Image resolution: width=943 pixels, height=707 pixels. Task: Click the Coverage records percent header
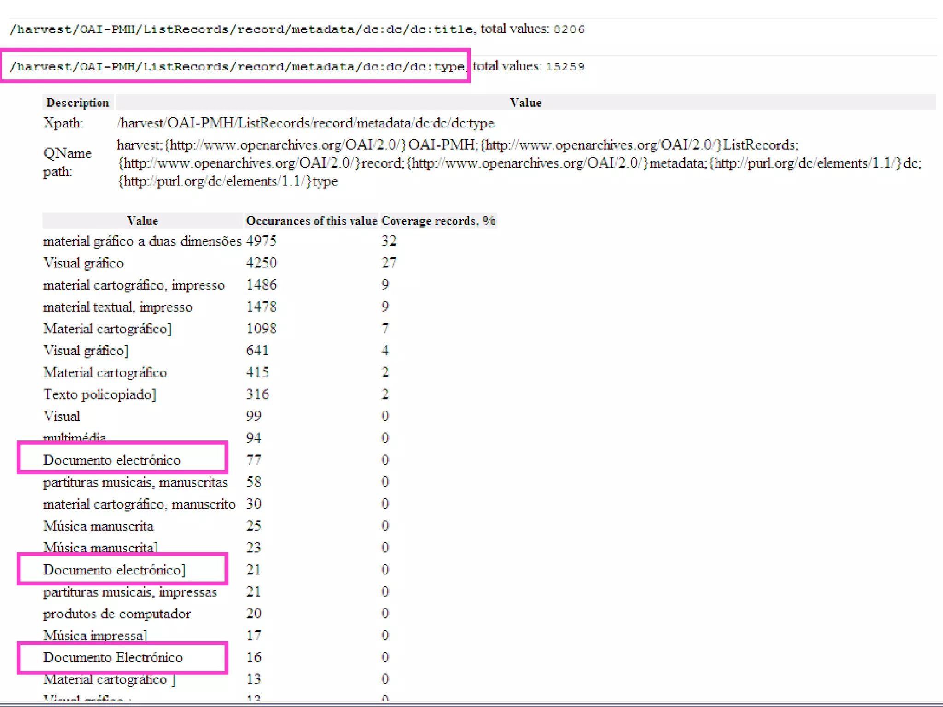click(438, 221)
